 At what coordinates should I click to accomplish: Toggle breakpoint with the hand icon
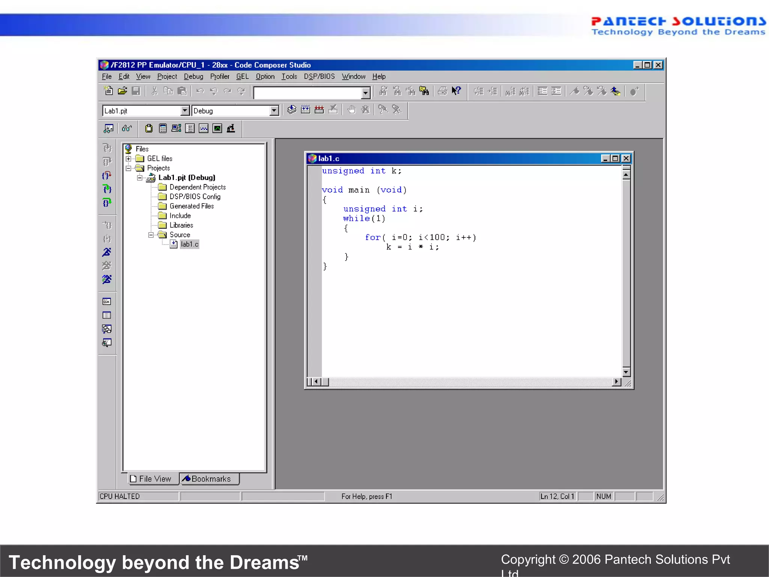tap(351, 110)
